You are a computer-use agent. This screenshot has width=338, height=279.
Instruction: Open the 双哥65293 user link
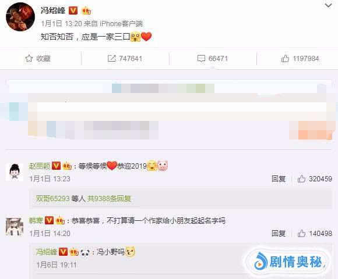click(x=52, y=198)
